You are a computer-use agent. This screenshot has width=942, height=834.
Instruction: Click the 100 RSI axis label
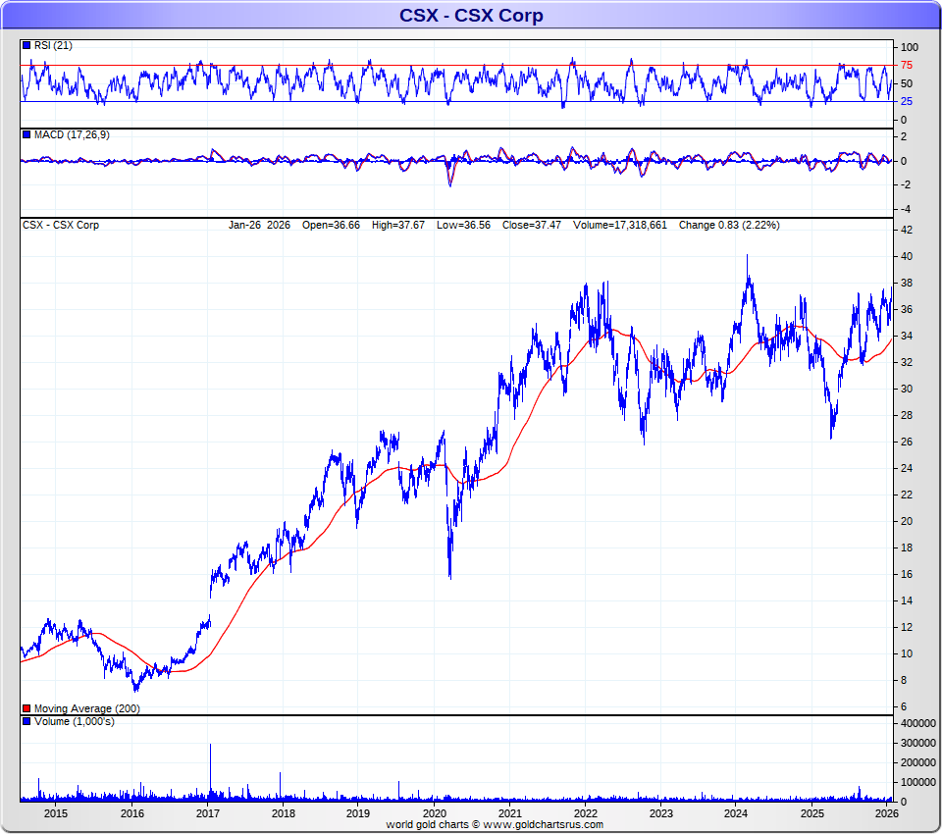(910, 47)
